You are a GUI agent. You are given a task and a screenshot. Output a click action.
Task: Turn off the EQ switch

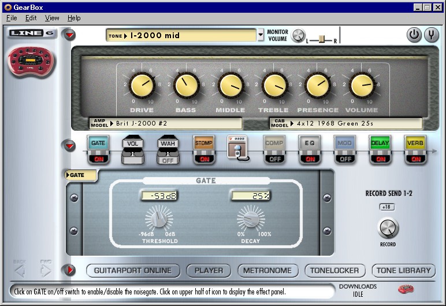point(310,158)
